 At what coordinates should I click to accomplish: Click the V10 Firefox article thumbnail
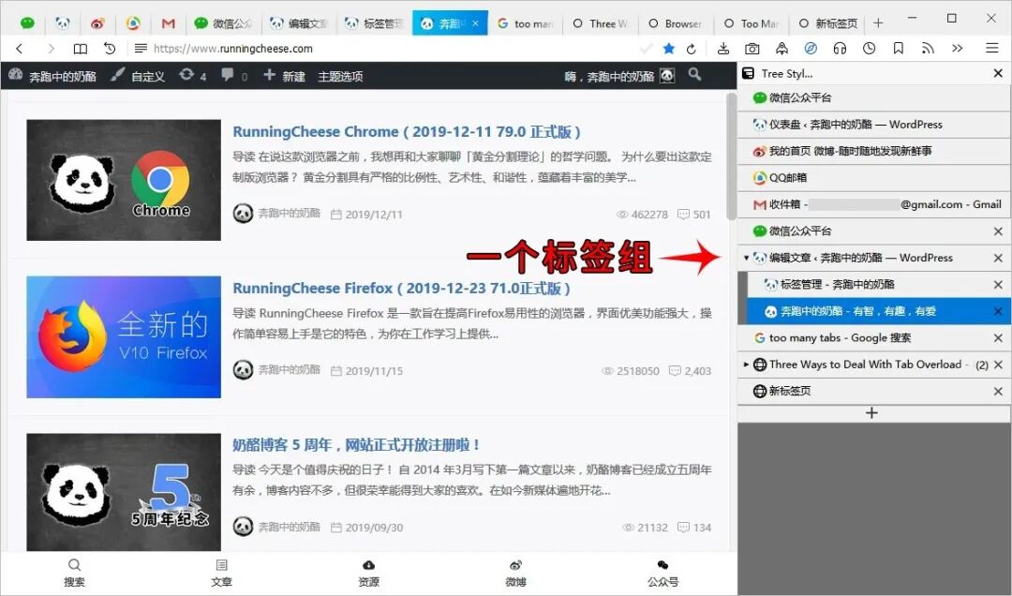[x=124, y=337]
